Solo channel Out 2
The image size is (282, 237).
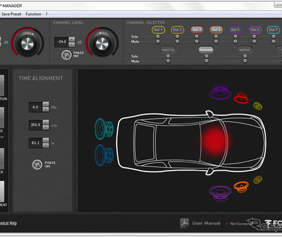pos(177,36)
